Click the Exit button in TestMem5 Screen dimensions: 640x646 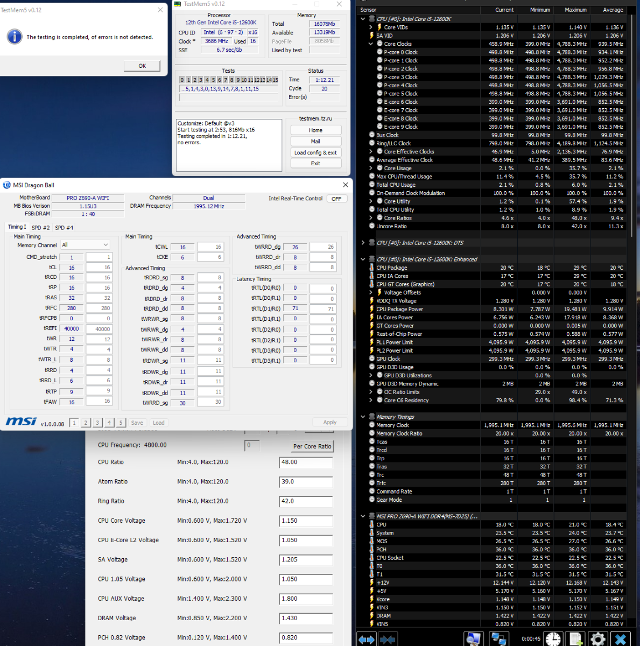pyautogui.click(x=316, y=164)
